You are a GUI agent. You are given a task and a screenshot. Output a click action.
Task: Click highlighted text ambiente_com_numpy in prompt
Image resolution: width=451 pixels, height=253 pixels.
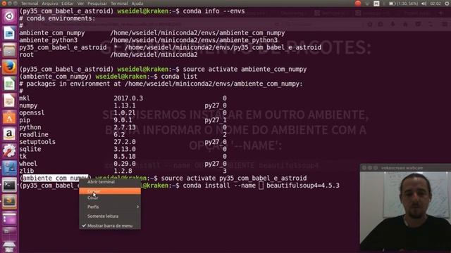coord(55,178)
